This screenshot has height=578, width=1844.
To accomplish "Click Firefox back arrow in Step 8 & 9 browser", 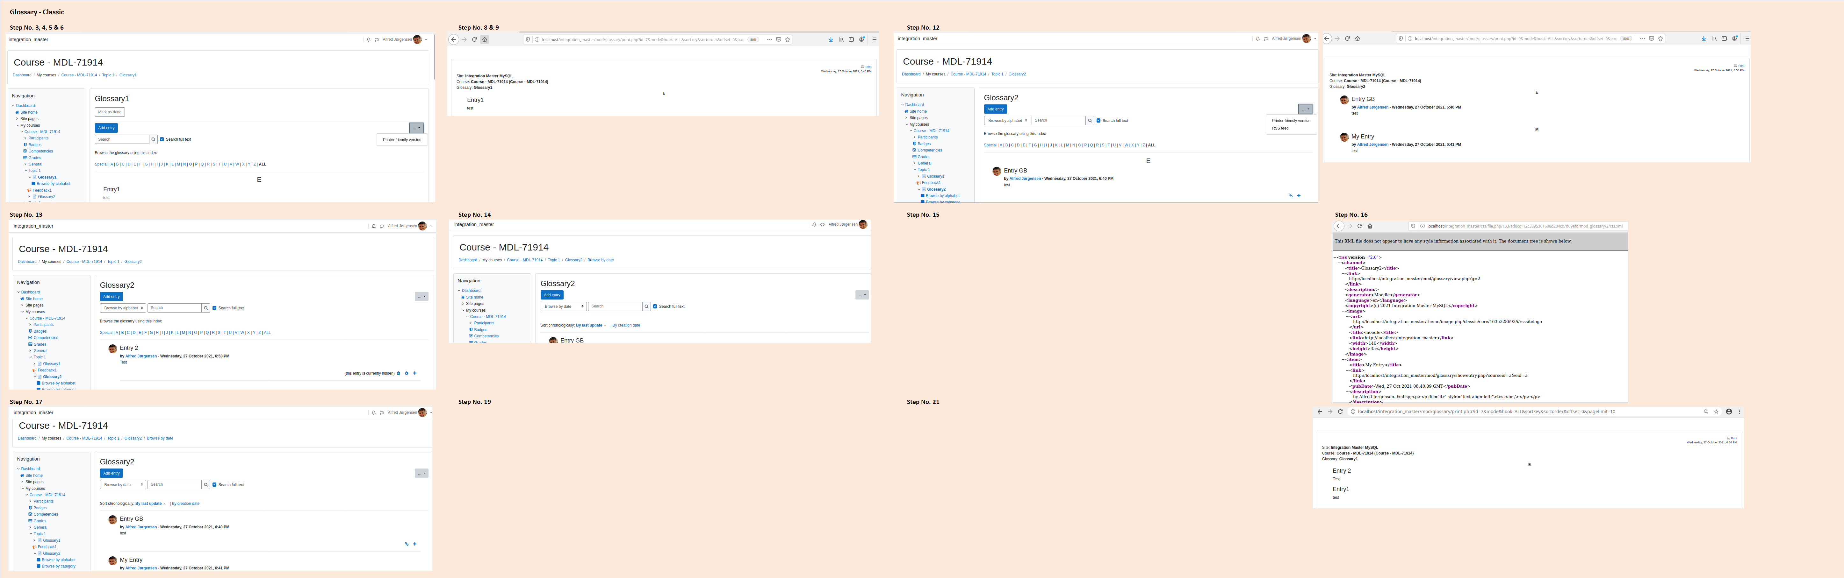I will coord(454,39).
